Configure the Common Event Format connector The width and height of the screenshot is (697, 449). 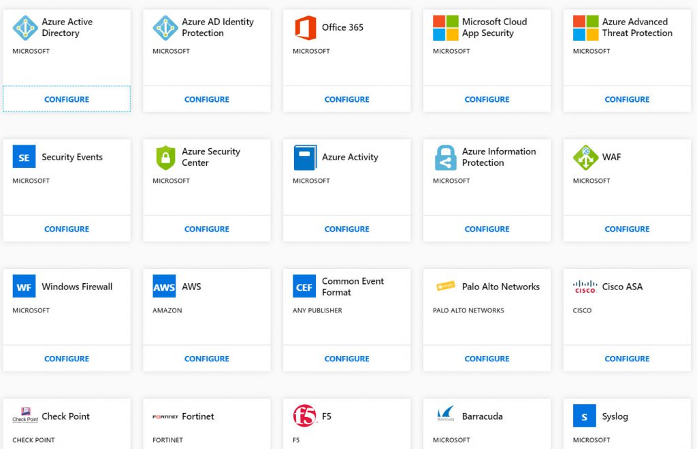tap(346, 359)
